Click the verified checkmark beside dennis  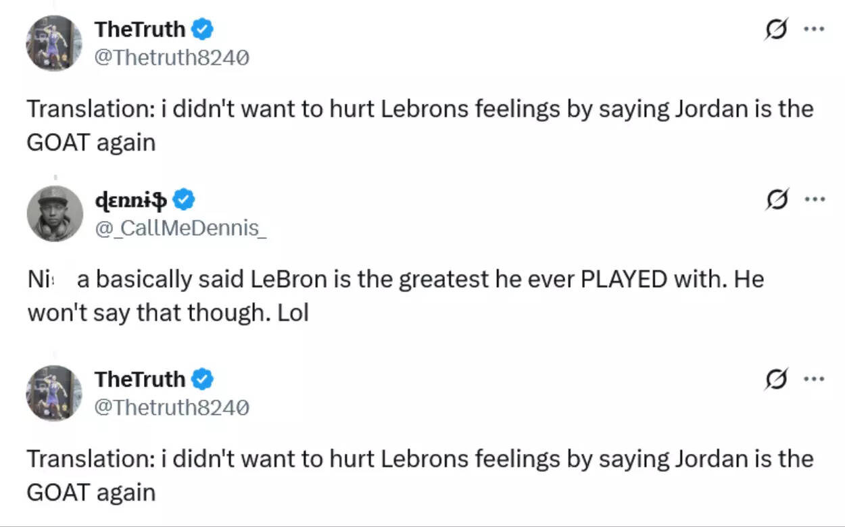184,199
